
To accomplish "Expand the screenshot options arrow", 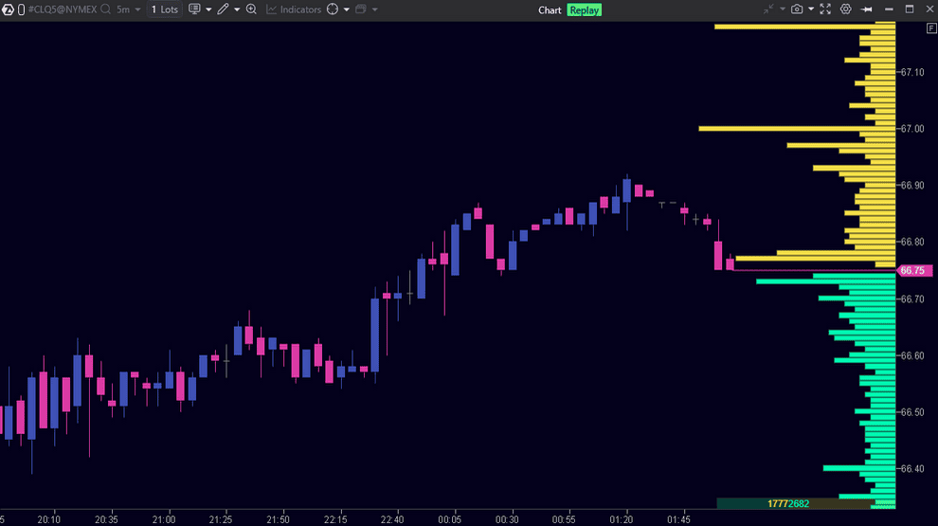I will (811, 9).
